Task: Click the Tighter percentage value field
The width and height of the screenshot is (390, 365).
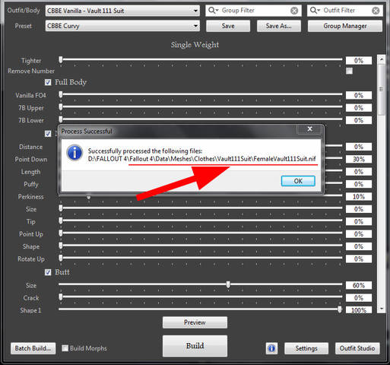Action: (x=359, y=61)
